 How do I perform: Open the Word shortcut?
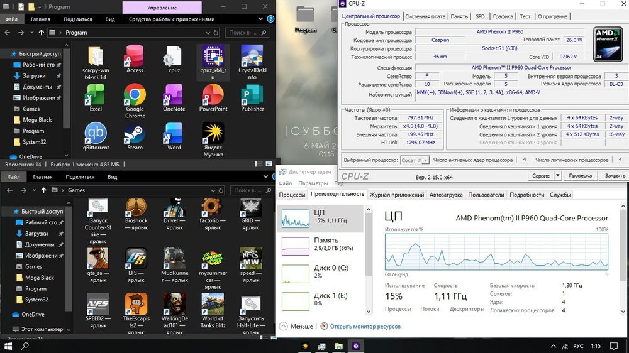[174, 136]
